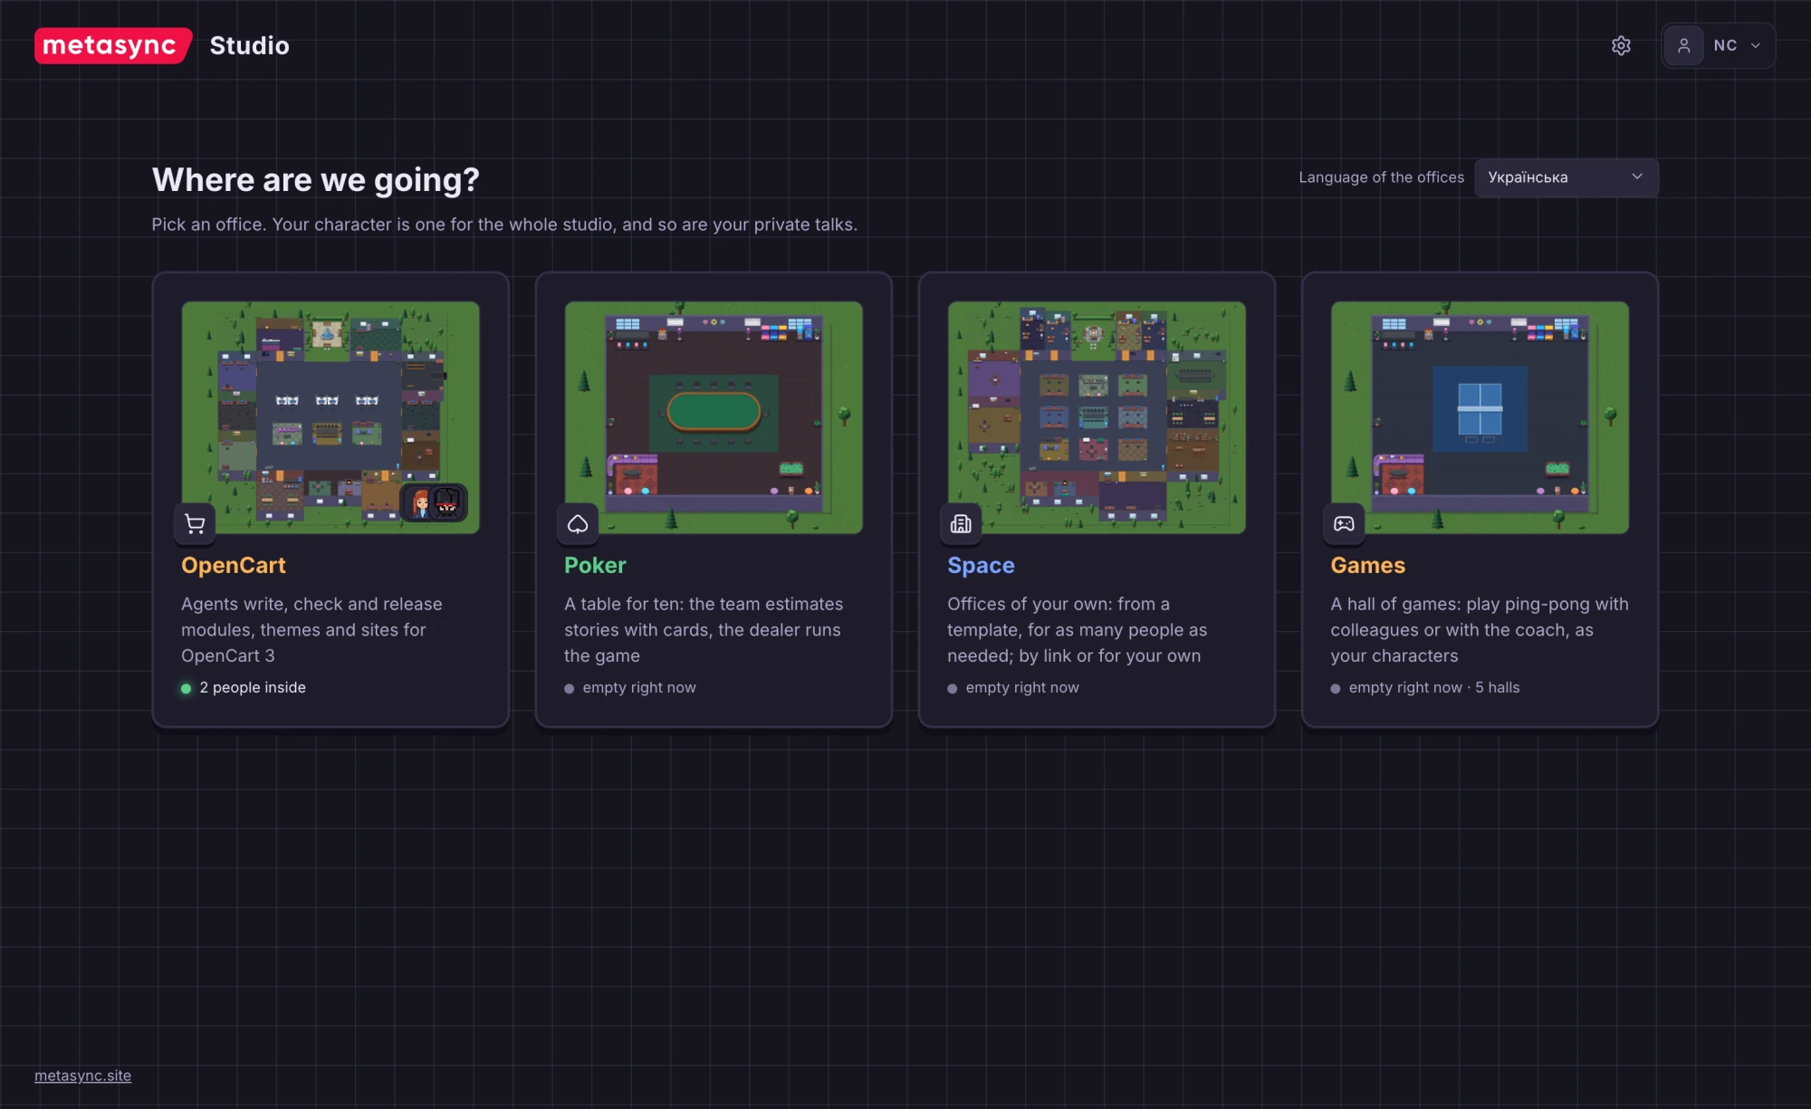Select the Poker office title
The height and width of the screenshot is (1109, 1811).
[x=595, y=565]
